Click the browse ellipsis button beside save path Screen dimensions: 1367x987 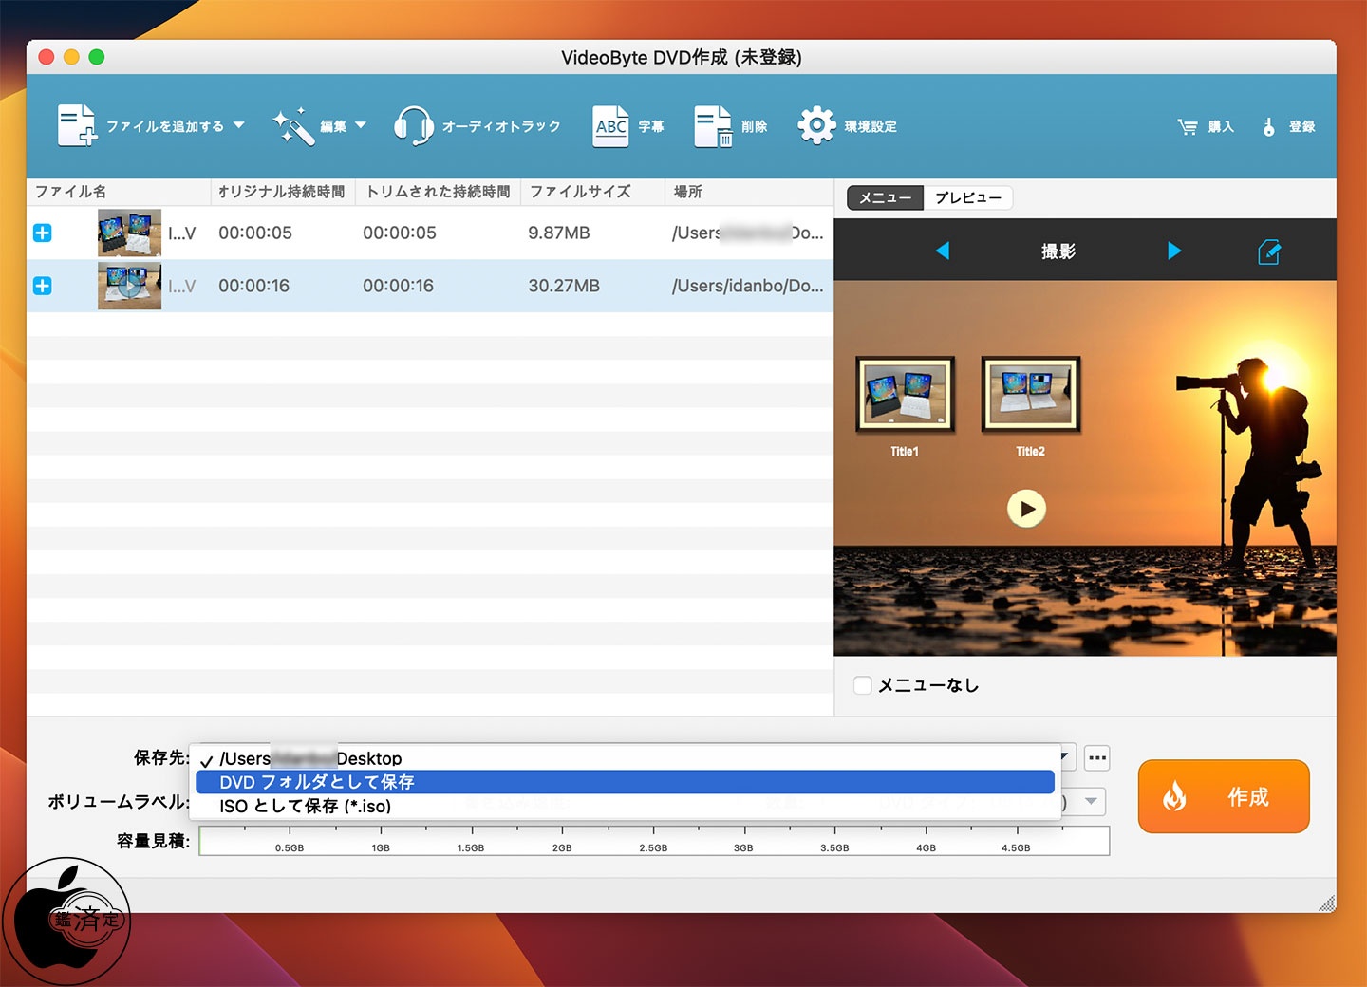pyautogui.click(x=1097, y=757)
